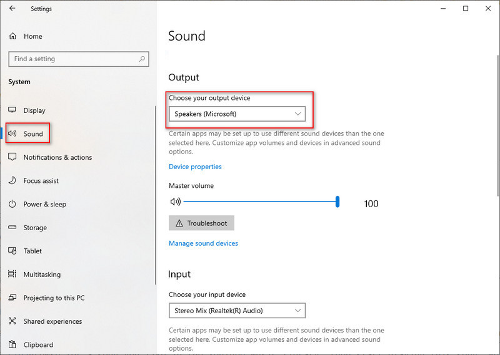This screenshot has width=500, height=355.
Task: Click the warning triangle on Troubleshoot
Action: pyautogui.click(x=179, y=223)
